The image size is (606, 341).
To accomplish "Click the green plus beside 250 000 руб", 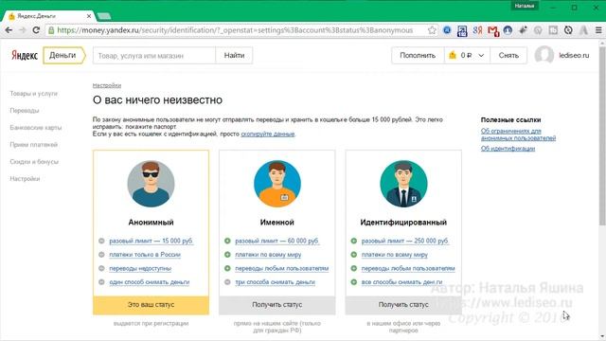I will point(353,241).
